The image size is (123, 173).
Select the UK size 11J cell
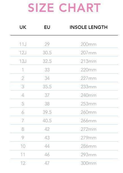[x=23, y=44]
